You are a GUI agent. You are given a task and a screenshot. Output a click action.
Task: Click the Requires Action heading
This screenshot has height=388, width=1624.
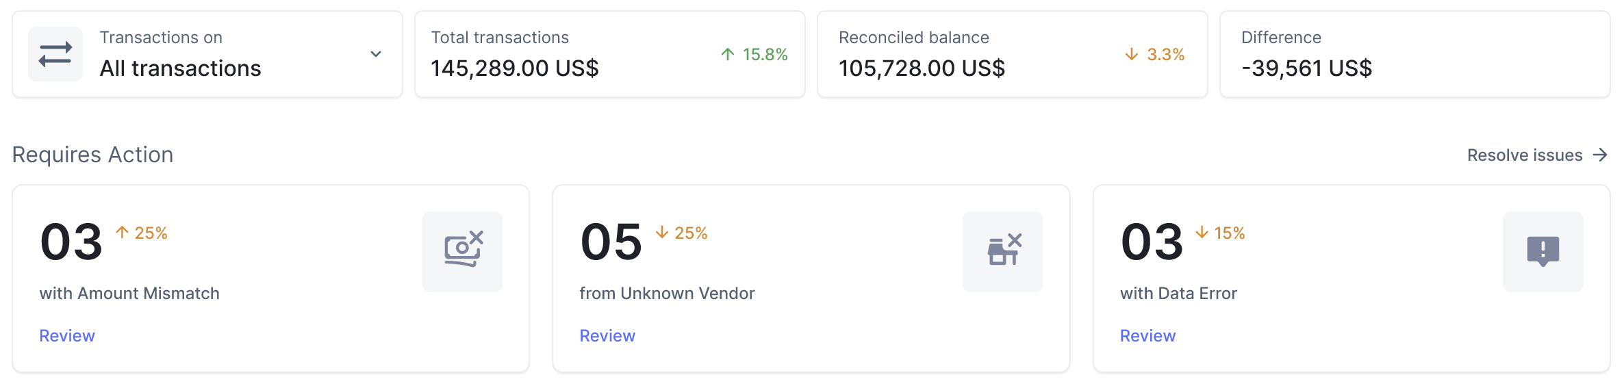coord(93,155)
